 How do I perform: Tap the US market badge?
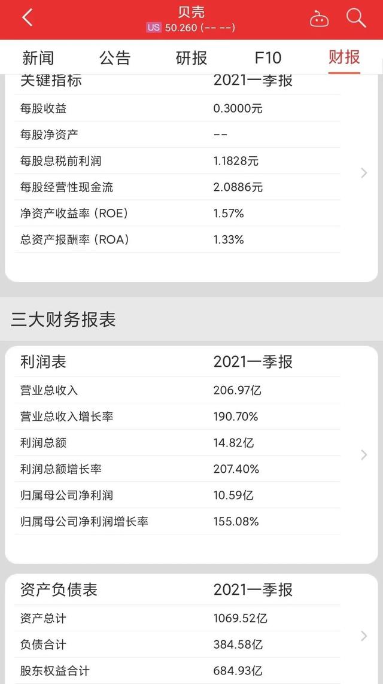click(x=154, y=28)
